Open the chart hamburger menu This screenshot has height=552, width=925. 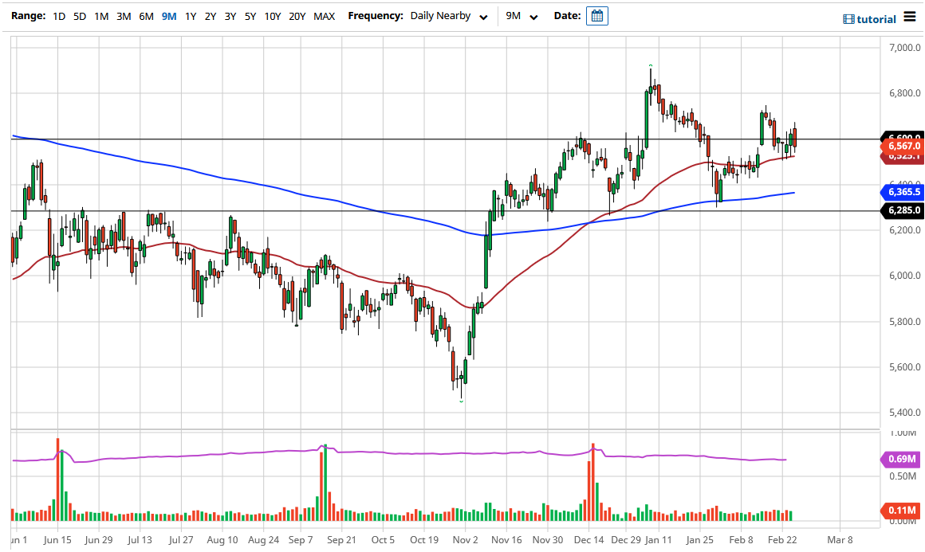910,18
